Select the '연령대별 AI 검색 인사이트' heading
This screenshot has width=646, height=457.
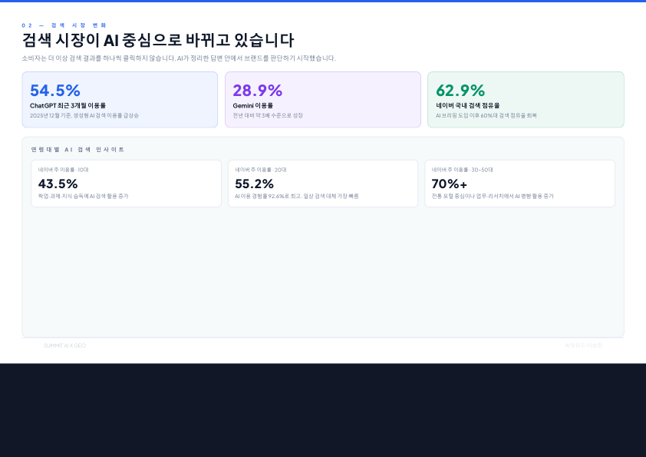click(x=77, y=150)
